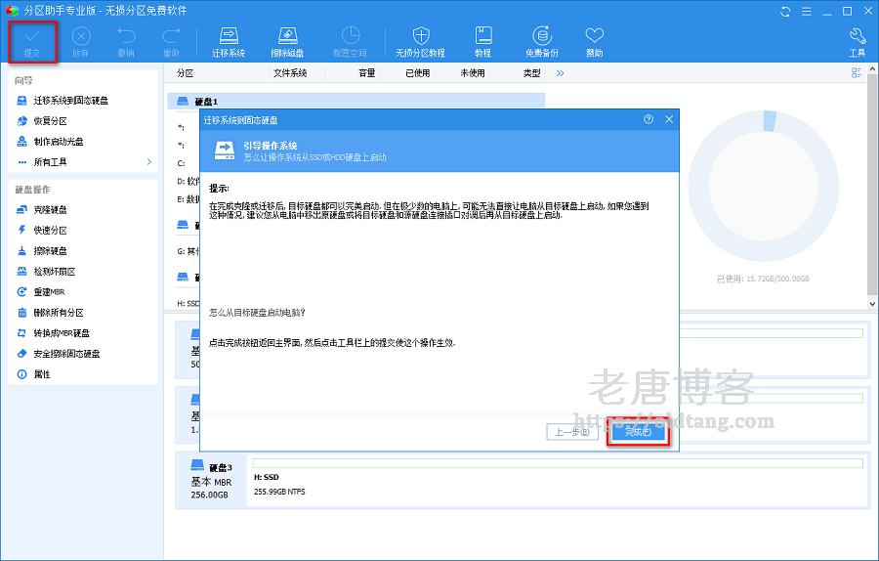
Task: Click the 免费备份 toolbar icon
Action: (541, 40)
